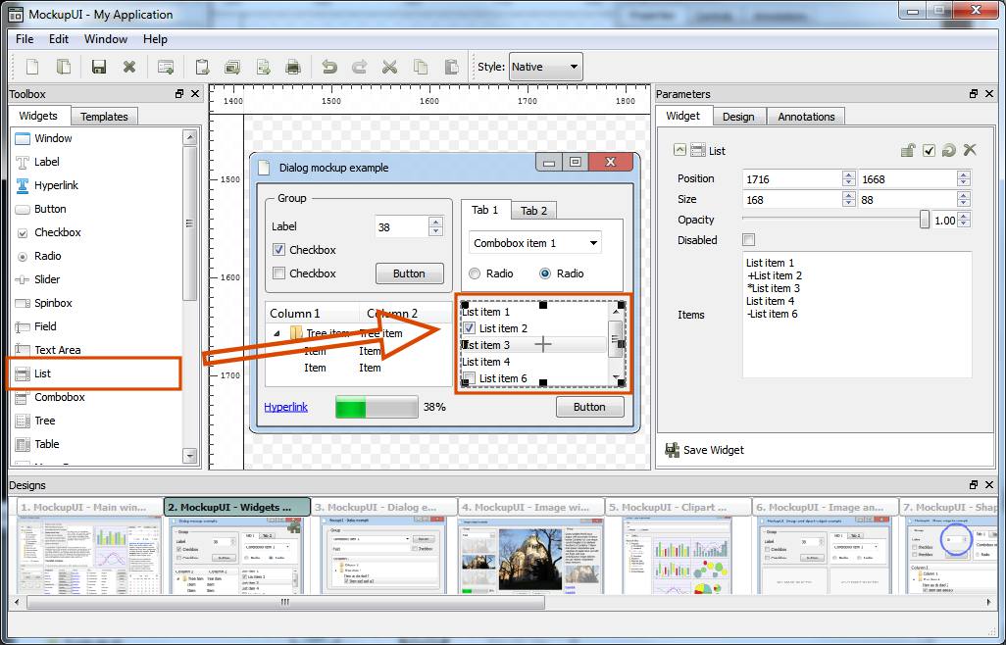Select the Slider widget in Toolbox
The image size is (1006, 645).
[37, 279]
